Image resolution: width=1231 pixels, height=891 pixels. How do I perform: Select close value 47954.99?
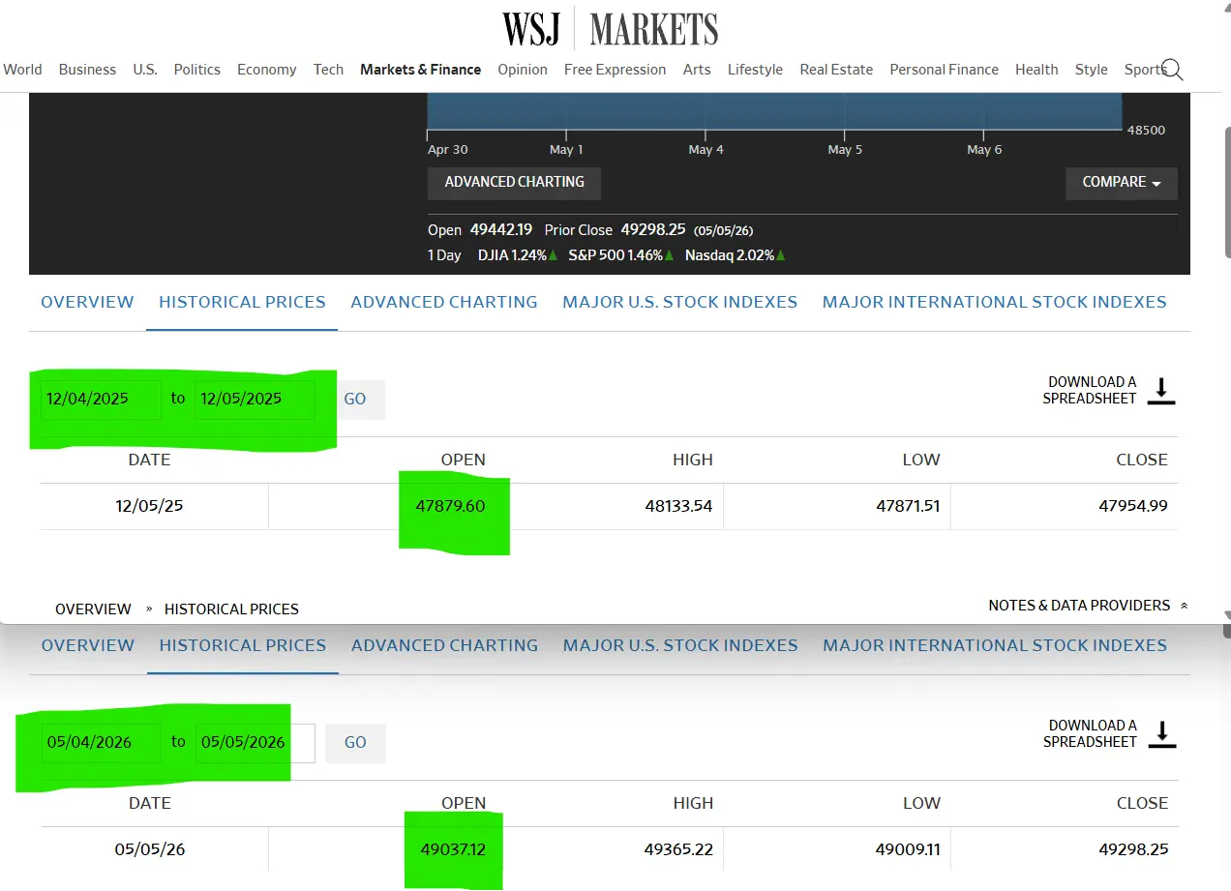(1133, 506)
